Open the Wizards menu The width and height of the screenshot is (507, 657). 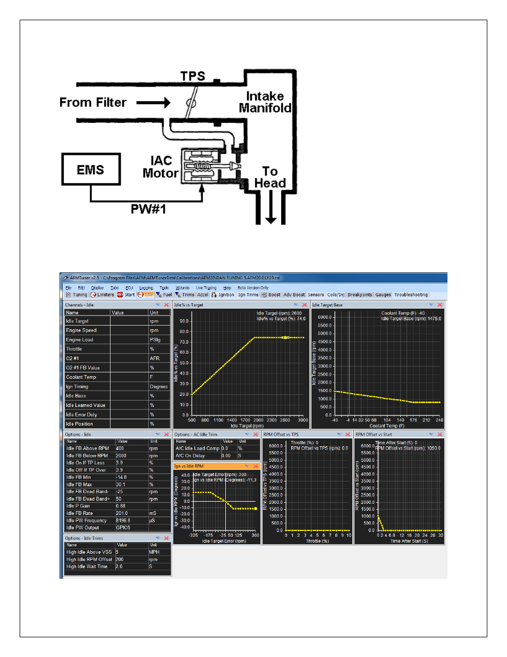click(x=182, y=288)
